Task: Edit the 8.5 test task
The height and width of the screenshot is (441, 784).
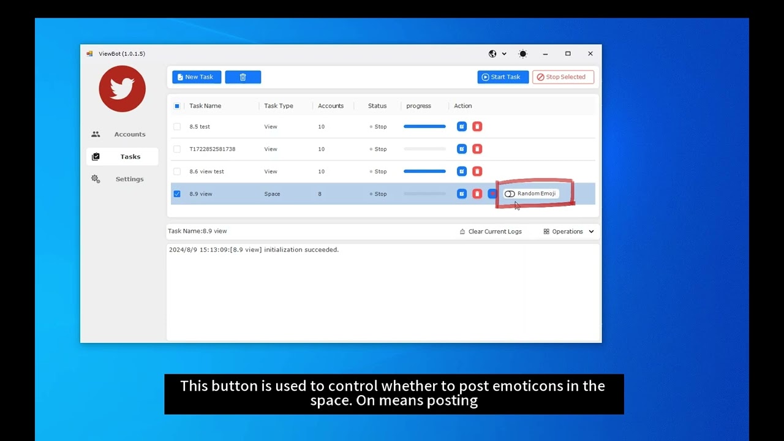Action: [x=462, y=127]
